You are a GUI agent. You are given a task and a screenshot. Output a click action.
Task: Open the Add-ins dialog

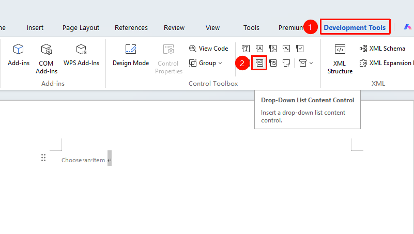[19, 55]
